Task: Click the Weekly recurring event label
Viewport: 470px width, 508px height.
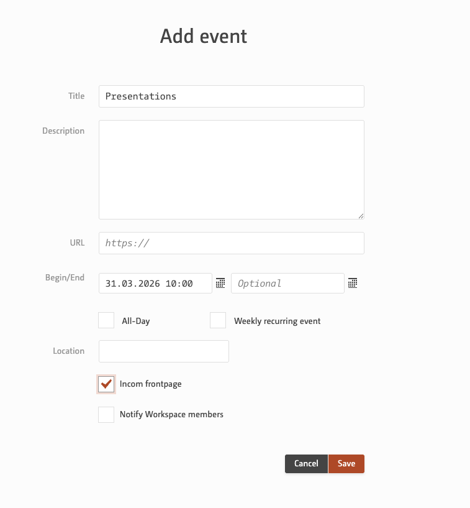Action: 277,321
